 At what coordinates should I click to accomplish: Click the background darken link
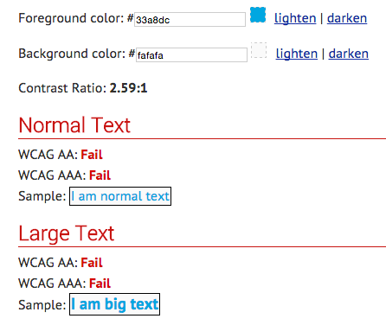349,54
